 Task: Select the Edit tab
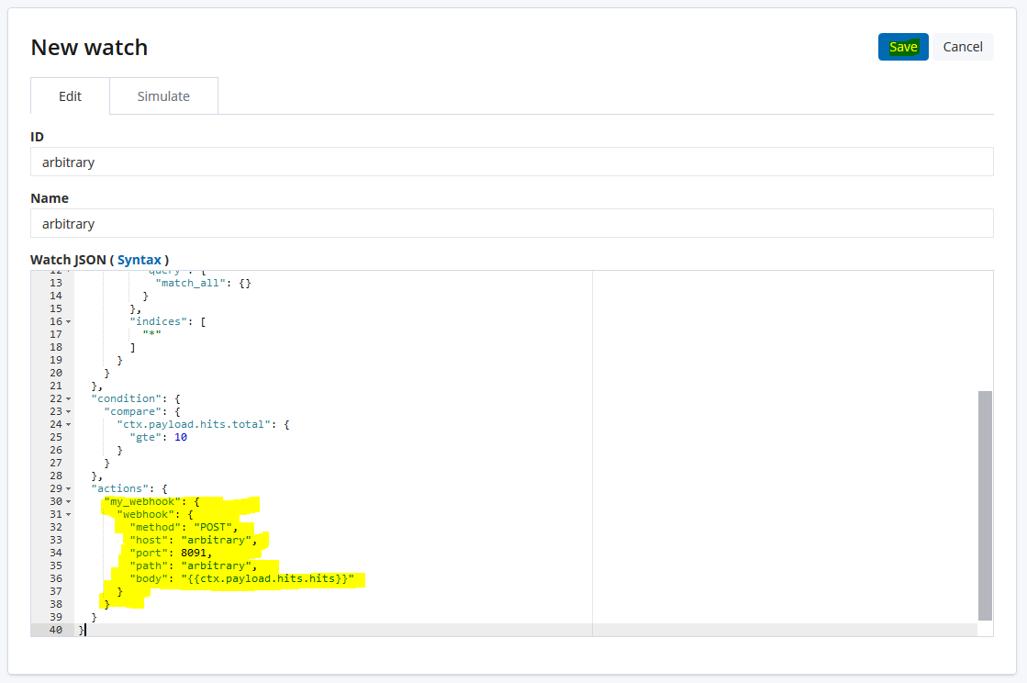(x=70, y=96)
